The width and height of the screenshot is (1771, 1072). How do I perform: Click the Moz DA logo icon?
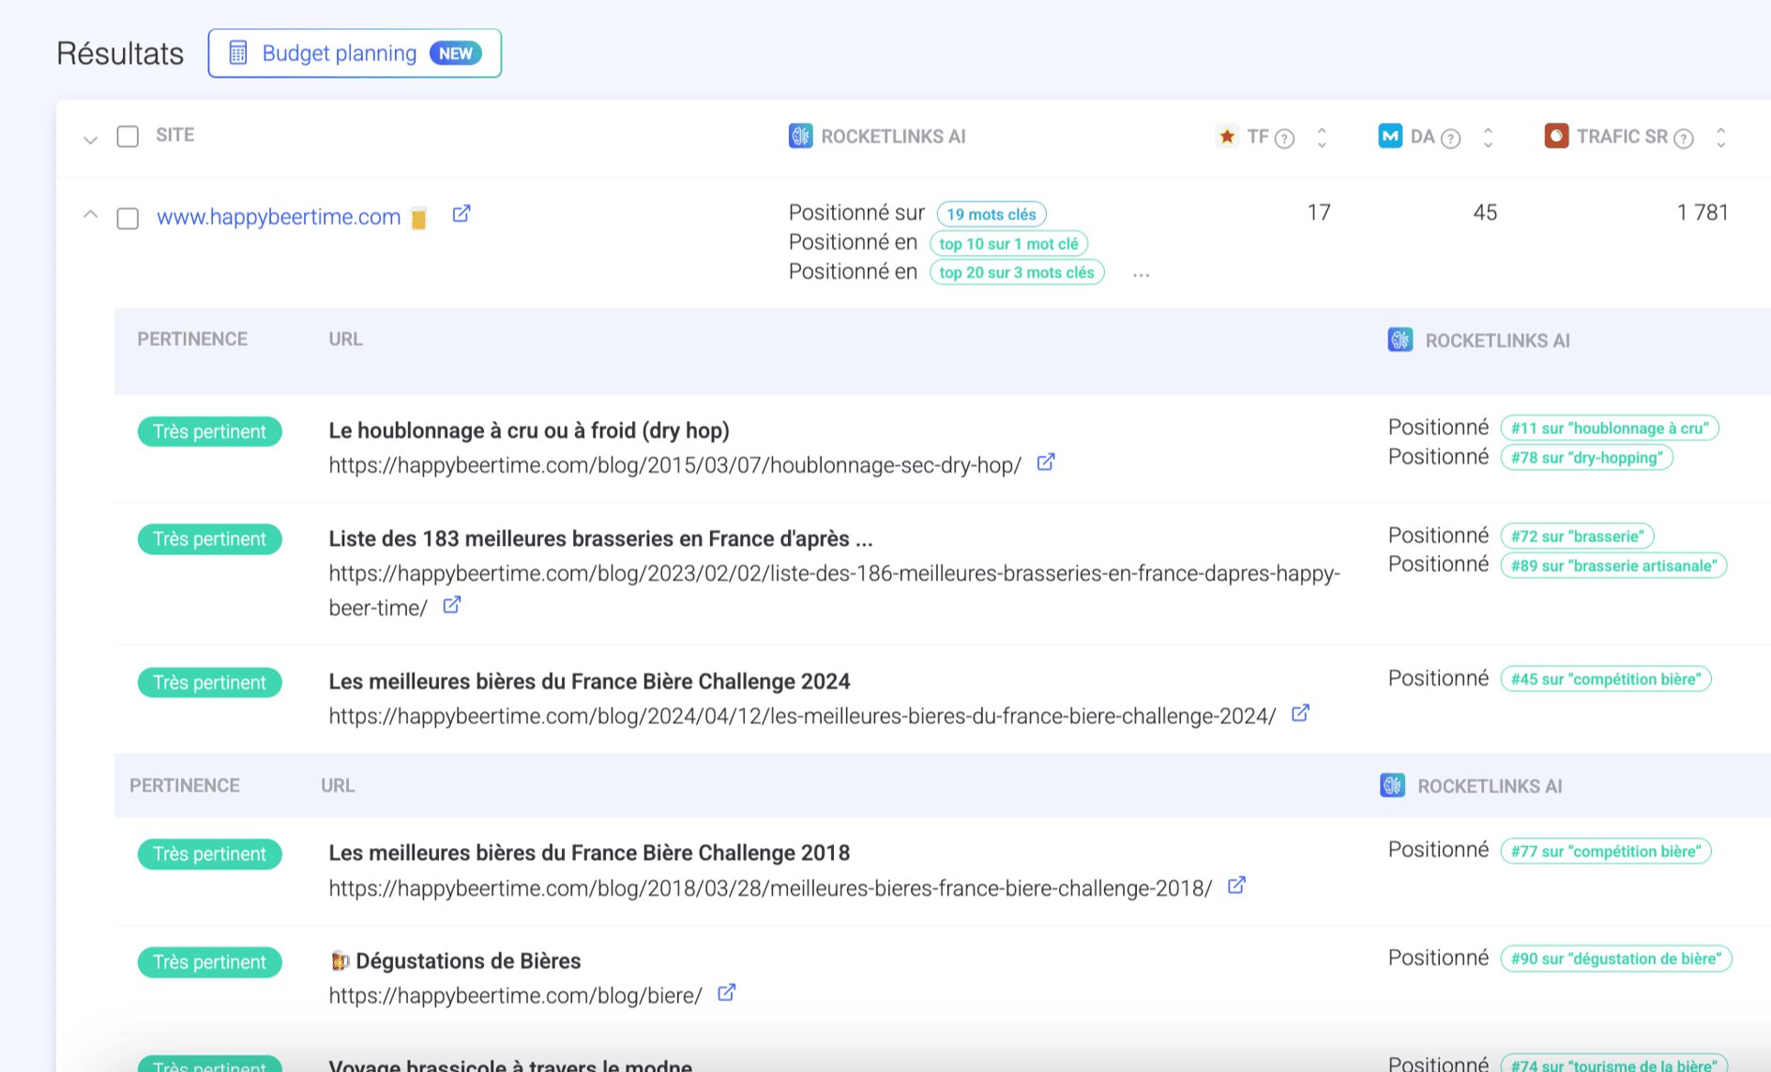[1389, 136]
